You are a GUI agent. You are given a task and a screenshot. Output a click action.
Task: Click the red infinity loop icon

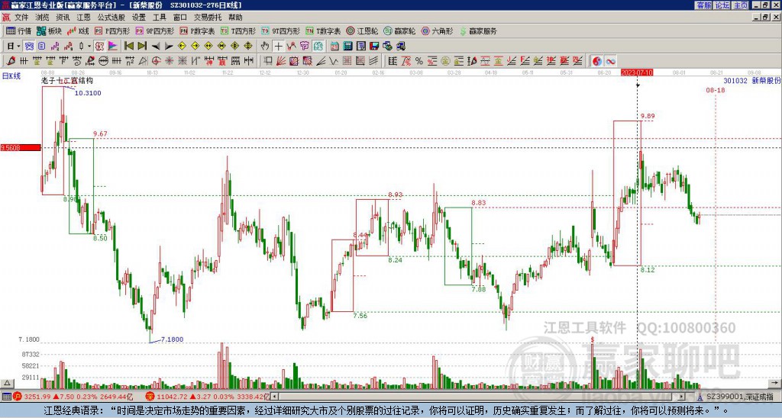coord(610,61)
